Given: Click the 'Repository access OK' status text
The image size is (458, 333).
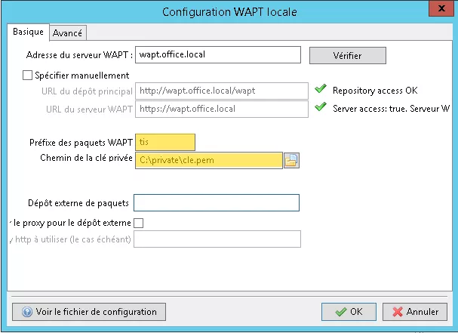Looking at the screenshot, I should click(x=375, y=91).
